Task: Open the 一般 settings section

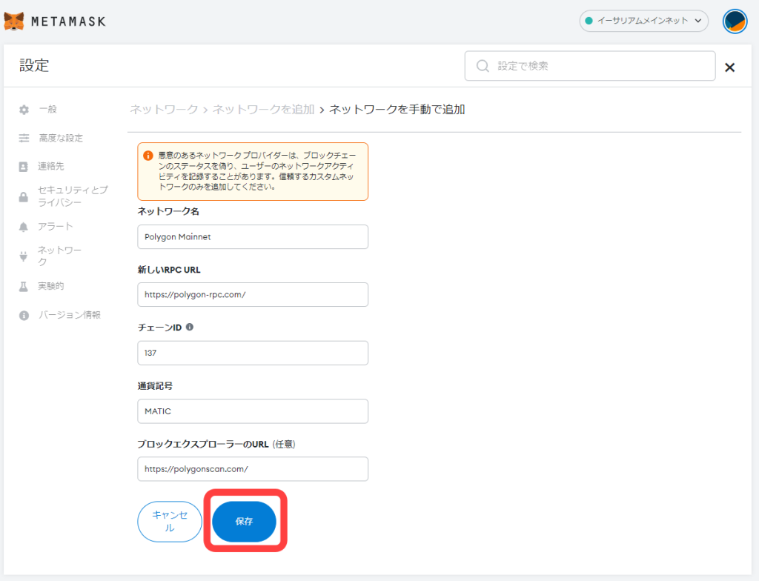Action: point(48,110)
